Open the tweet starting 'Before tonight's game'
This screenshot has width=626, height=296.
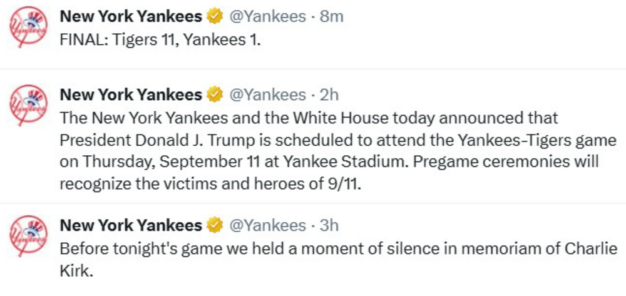point(338,247)
